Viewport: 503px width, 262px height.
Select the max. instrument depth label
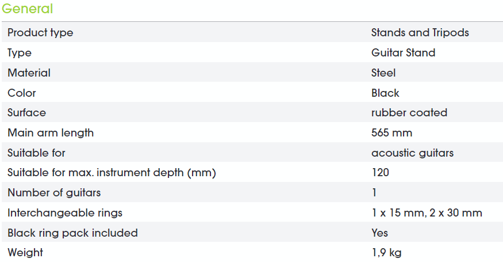click(112, 173)
